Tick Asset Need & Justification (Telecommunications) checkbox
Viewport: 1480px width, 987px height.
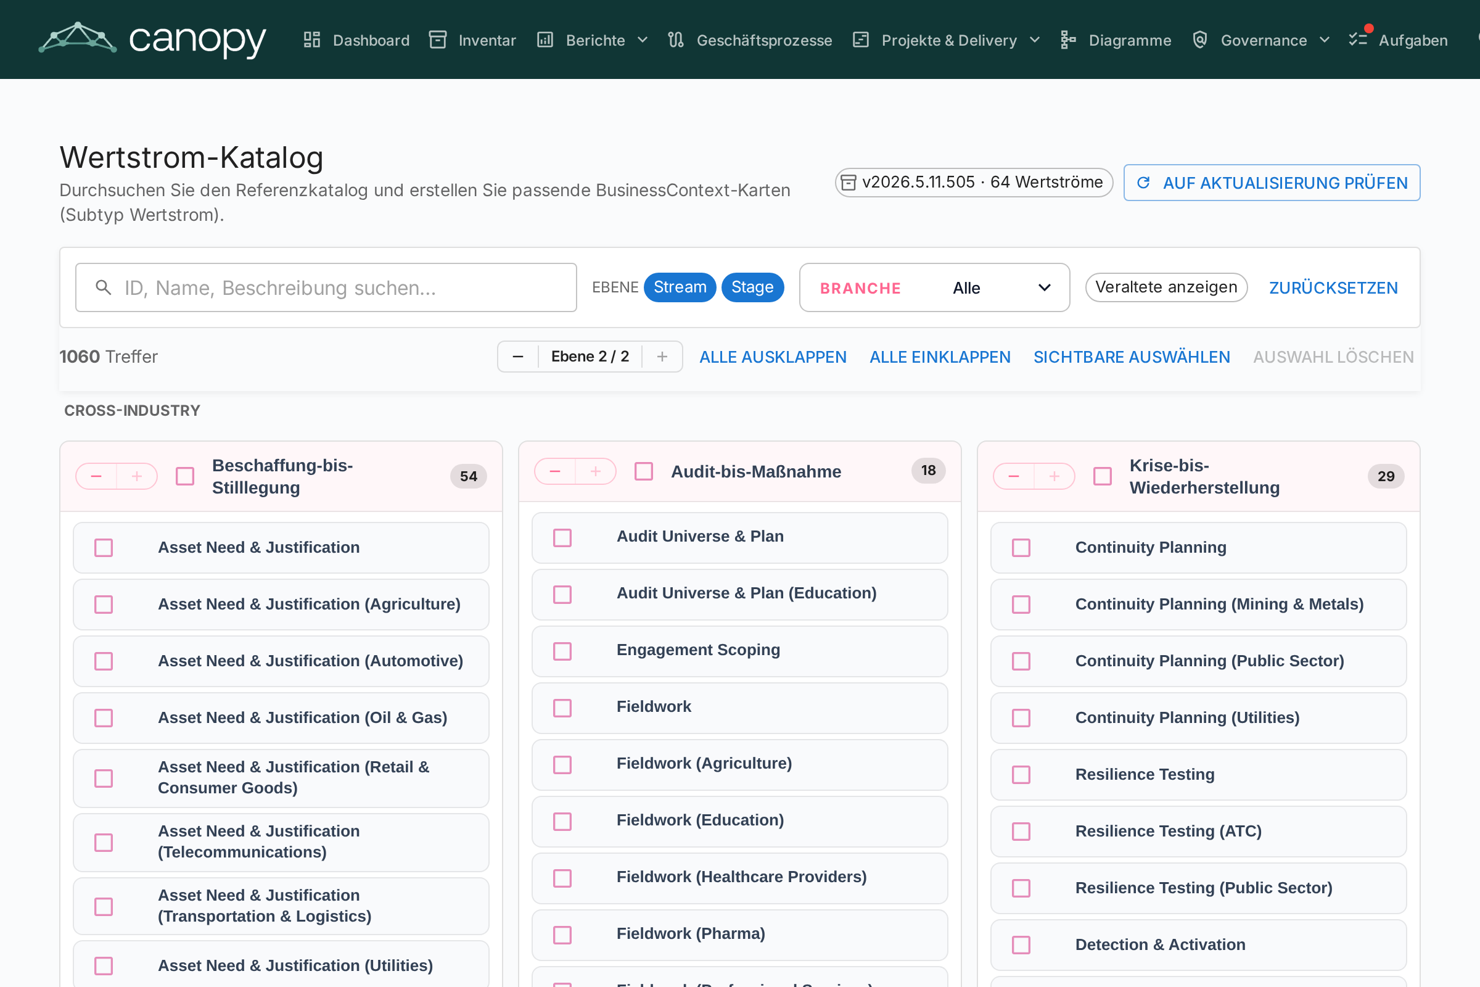pos(104,841)
